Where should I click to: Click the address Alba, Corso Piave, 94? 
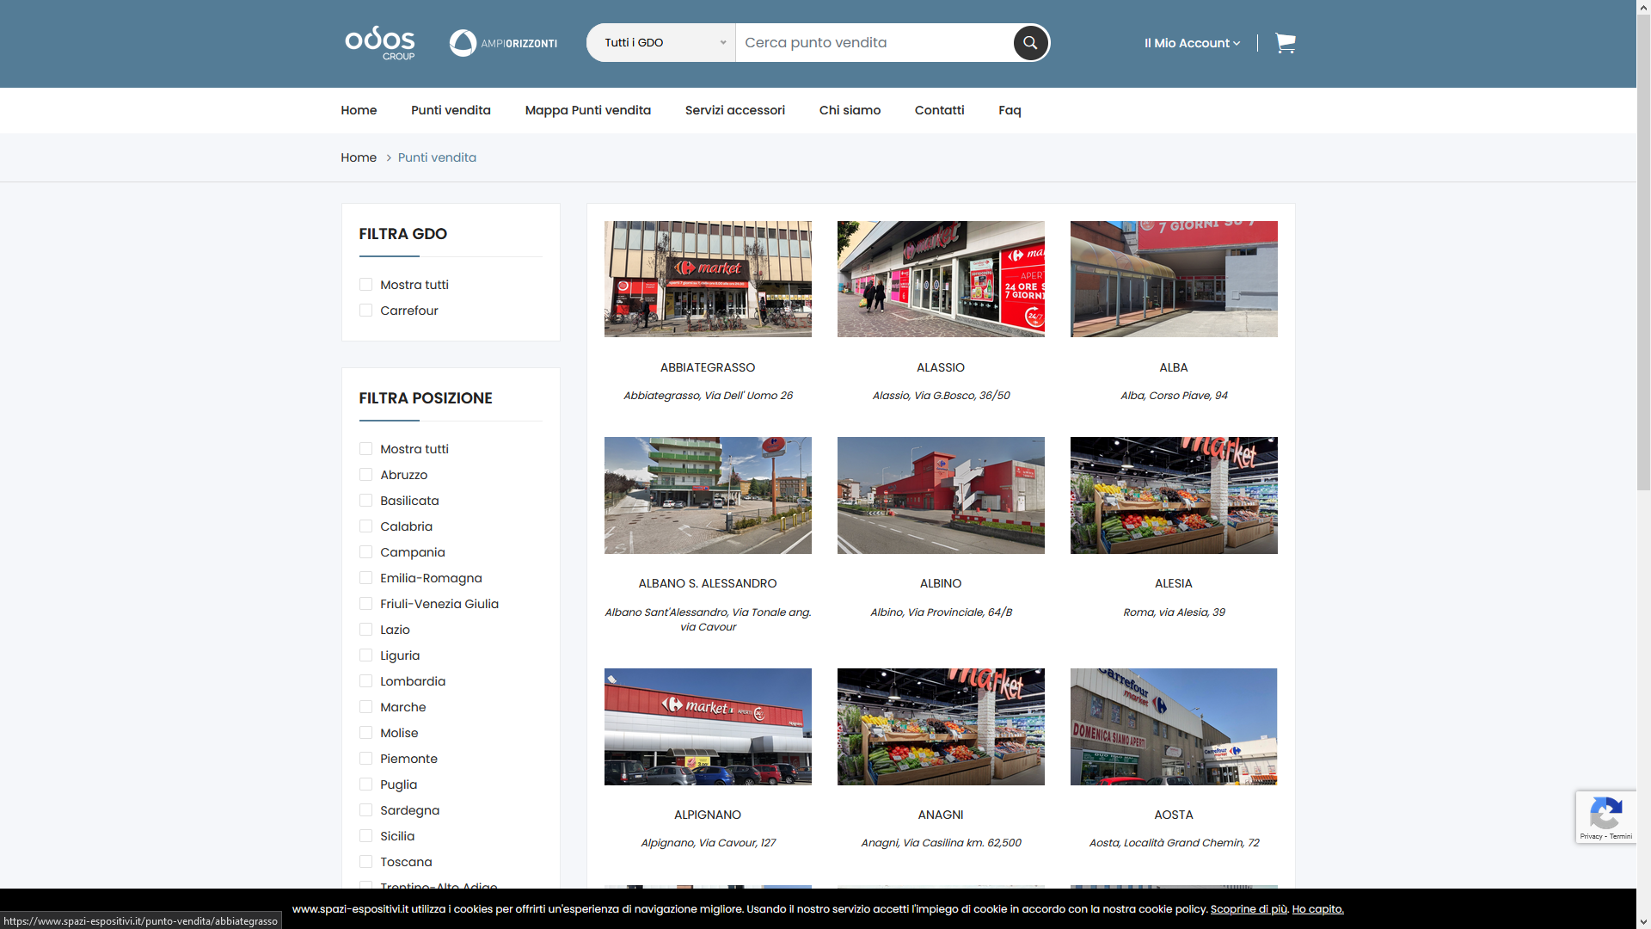coord(1174,396)
